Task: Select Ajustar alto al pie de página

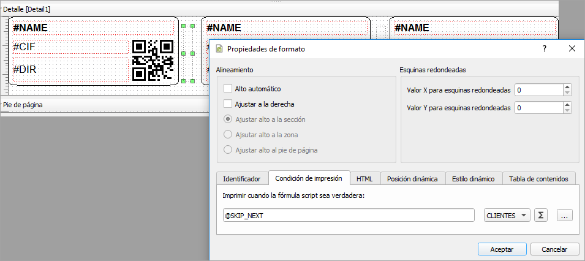Action: pos(228,149)
